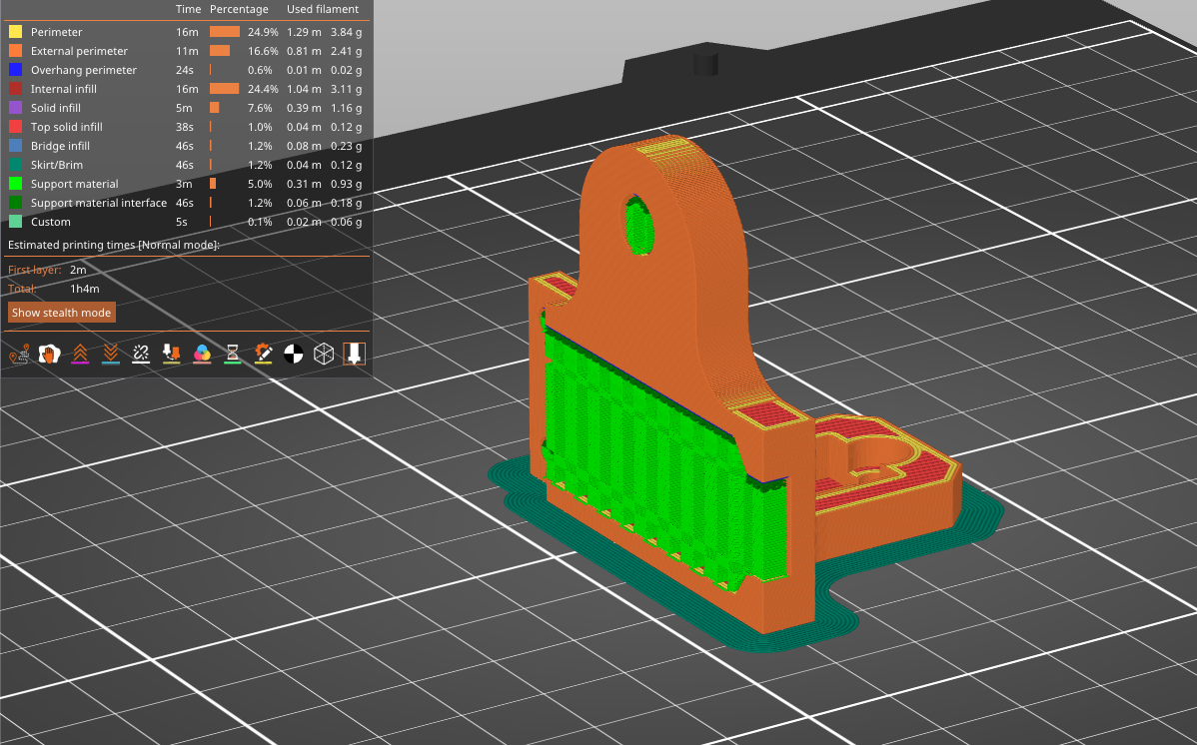Hide External perimeter legend entry
This screenshot has height=745, width=1197.
click(79, 51)
